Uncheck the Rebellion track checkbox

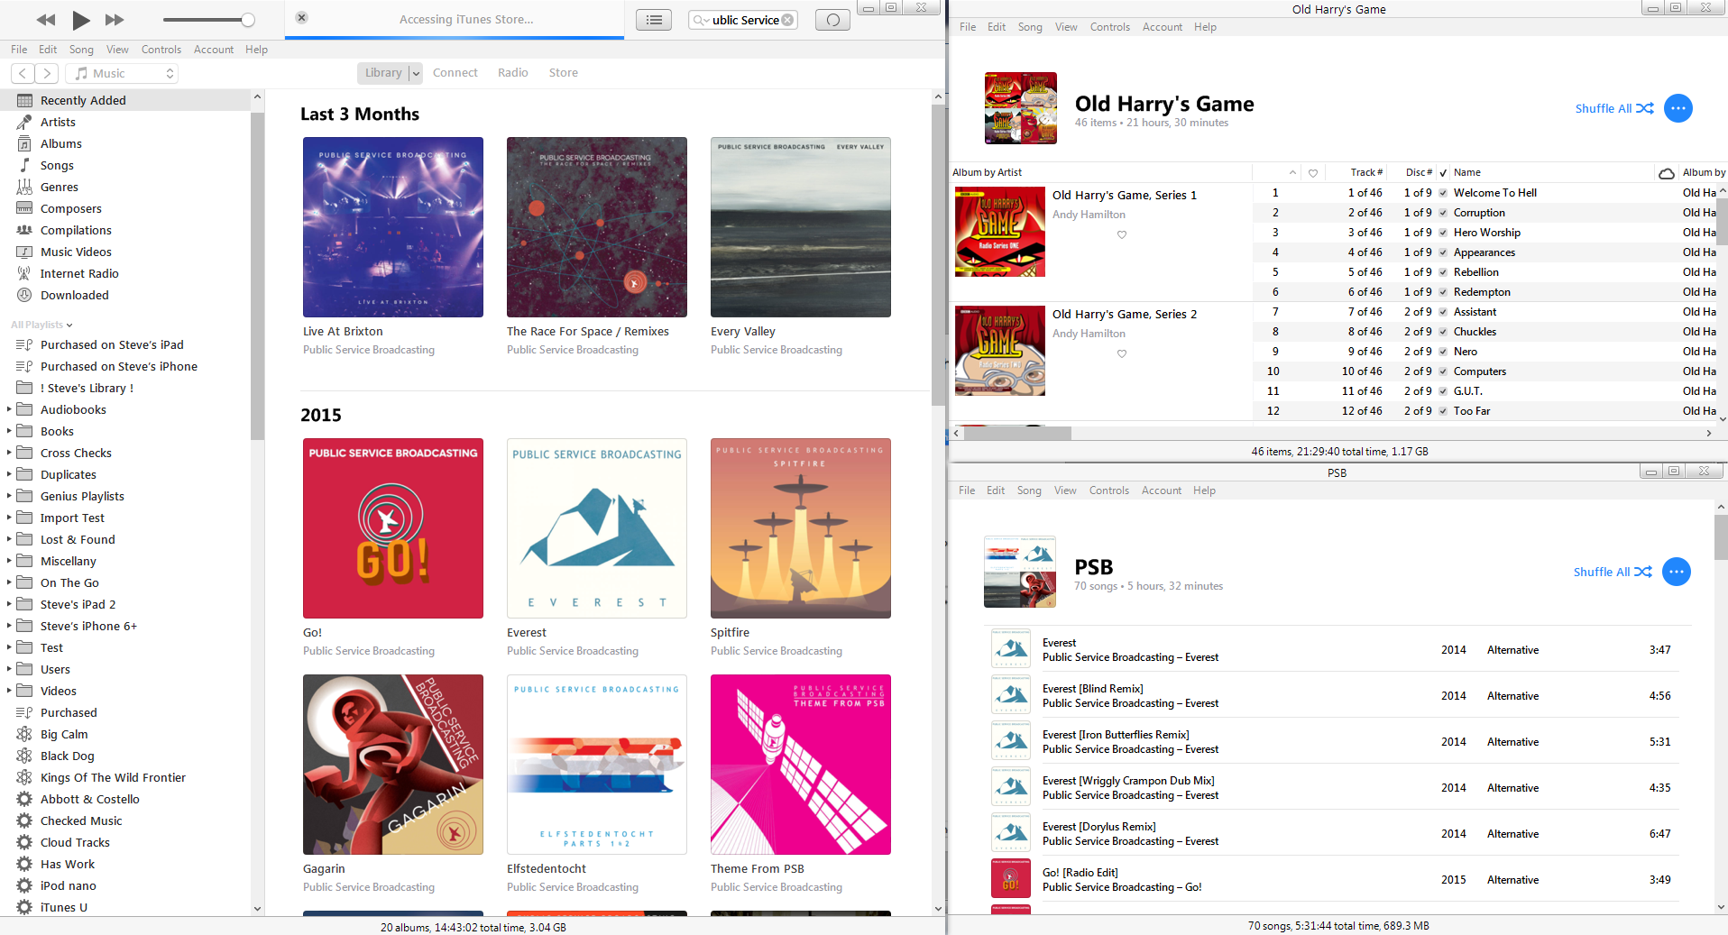click(x=1443, y=272)
